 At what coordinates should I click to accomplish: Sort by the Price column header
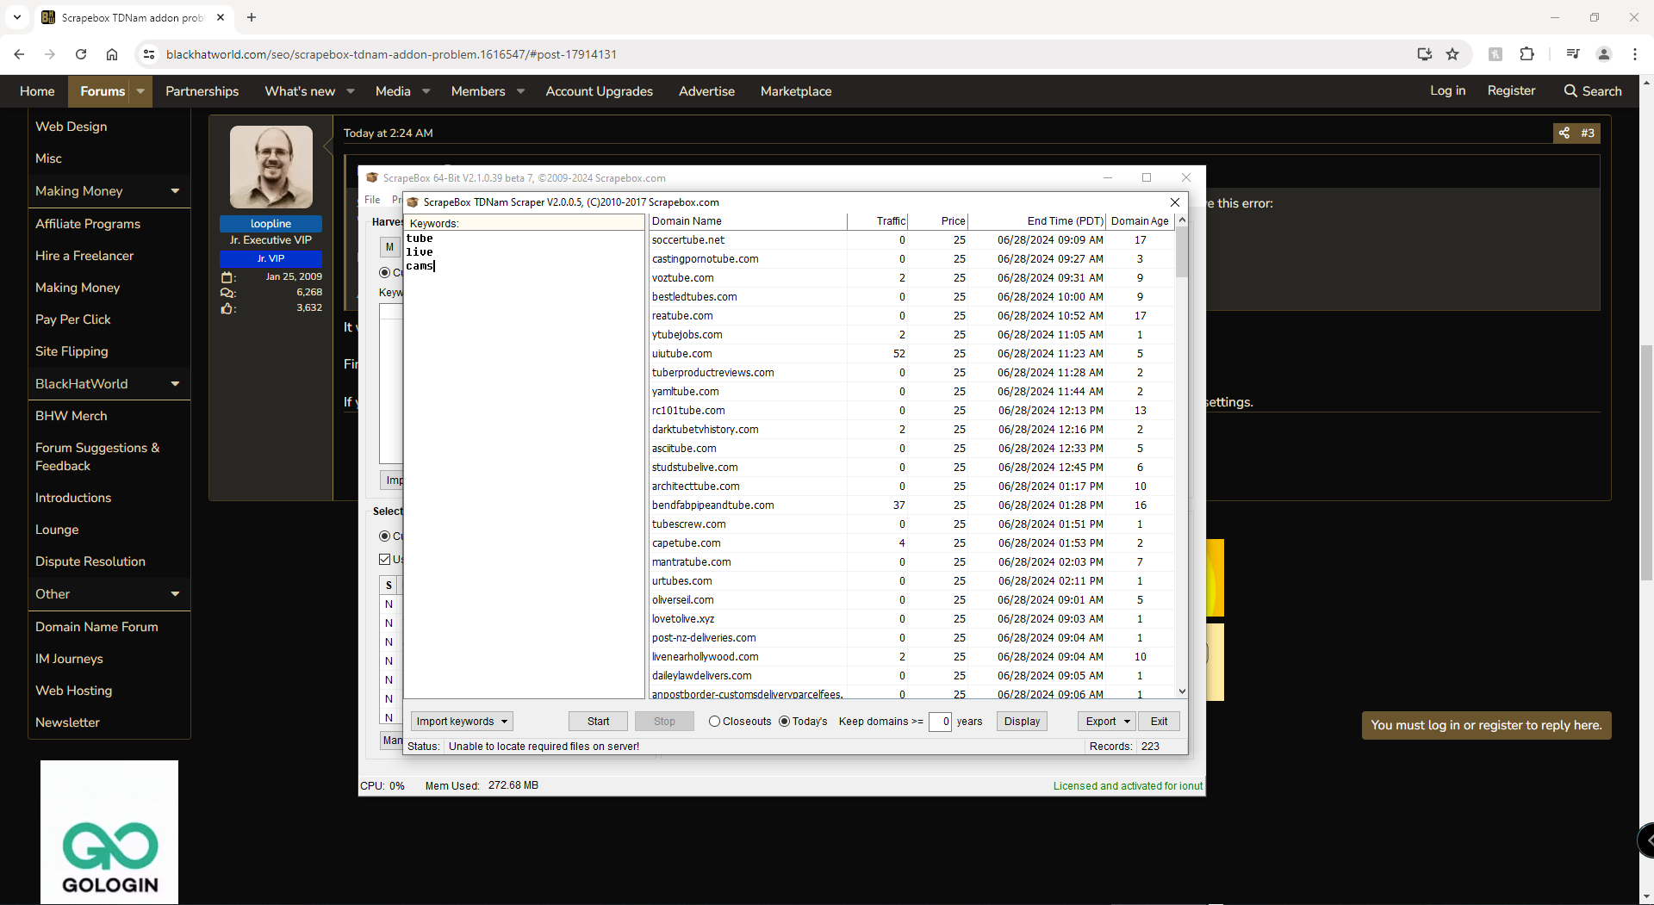[938, 221]
